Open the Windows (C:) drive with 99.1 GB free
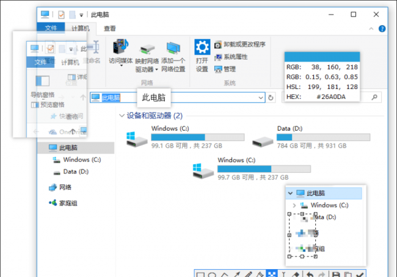 (185, 137)
